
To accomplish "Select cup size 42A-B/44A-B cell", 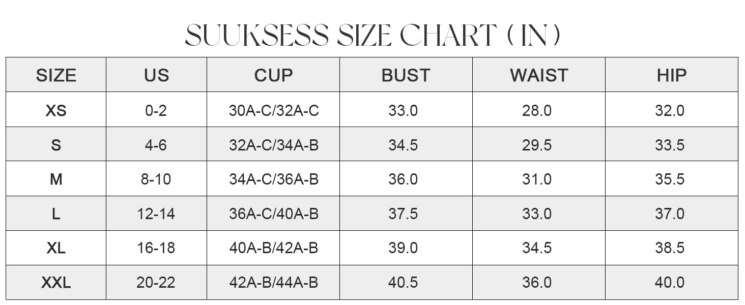I will (274, 282).
